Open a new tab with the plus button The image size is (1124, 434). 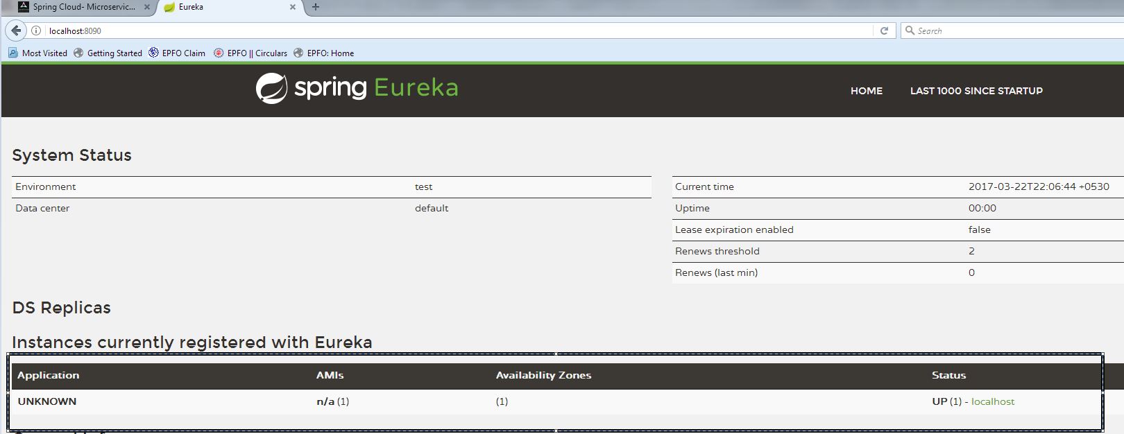pyautogui.click(x=316, y=7)
